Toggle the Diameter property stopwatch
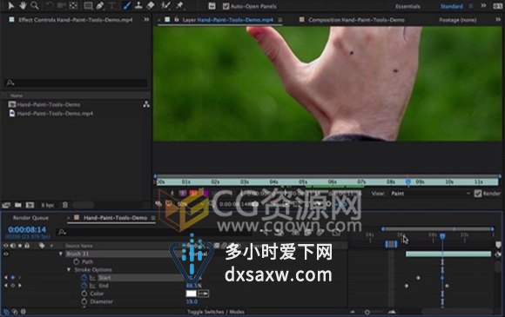505x317 pixels. (84, 301)
